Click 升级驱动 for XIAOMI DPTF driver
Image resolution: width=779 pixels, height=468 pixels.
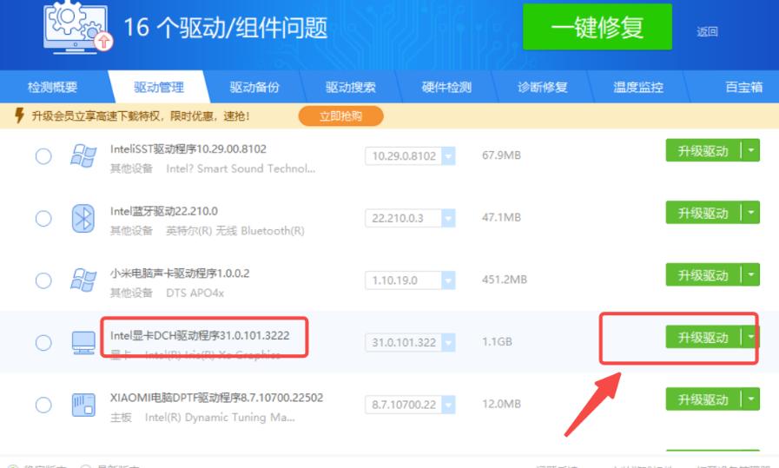[x=703, y=399]
